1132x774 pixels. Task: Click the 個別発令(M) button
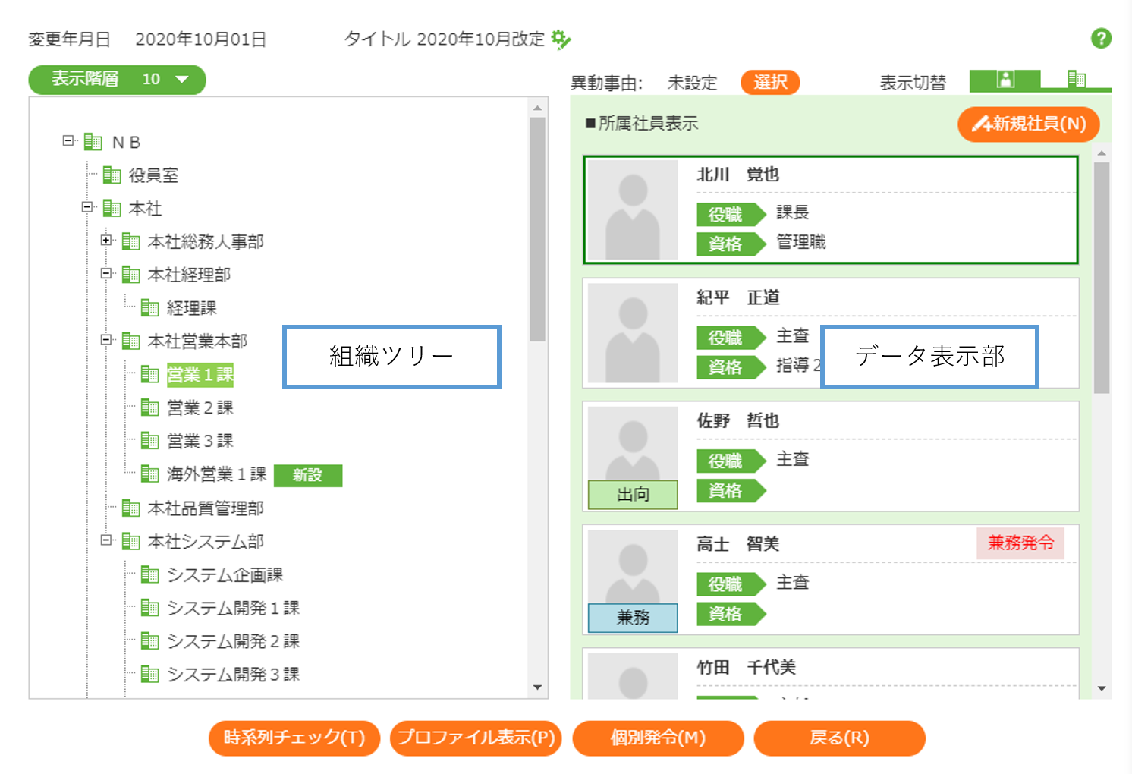tap(658, 738)
